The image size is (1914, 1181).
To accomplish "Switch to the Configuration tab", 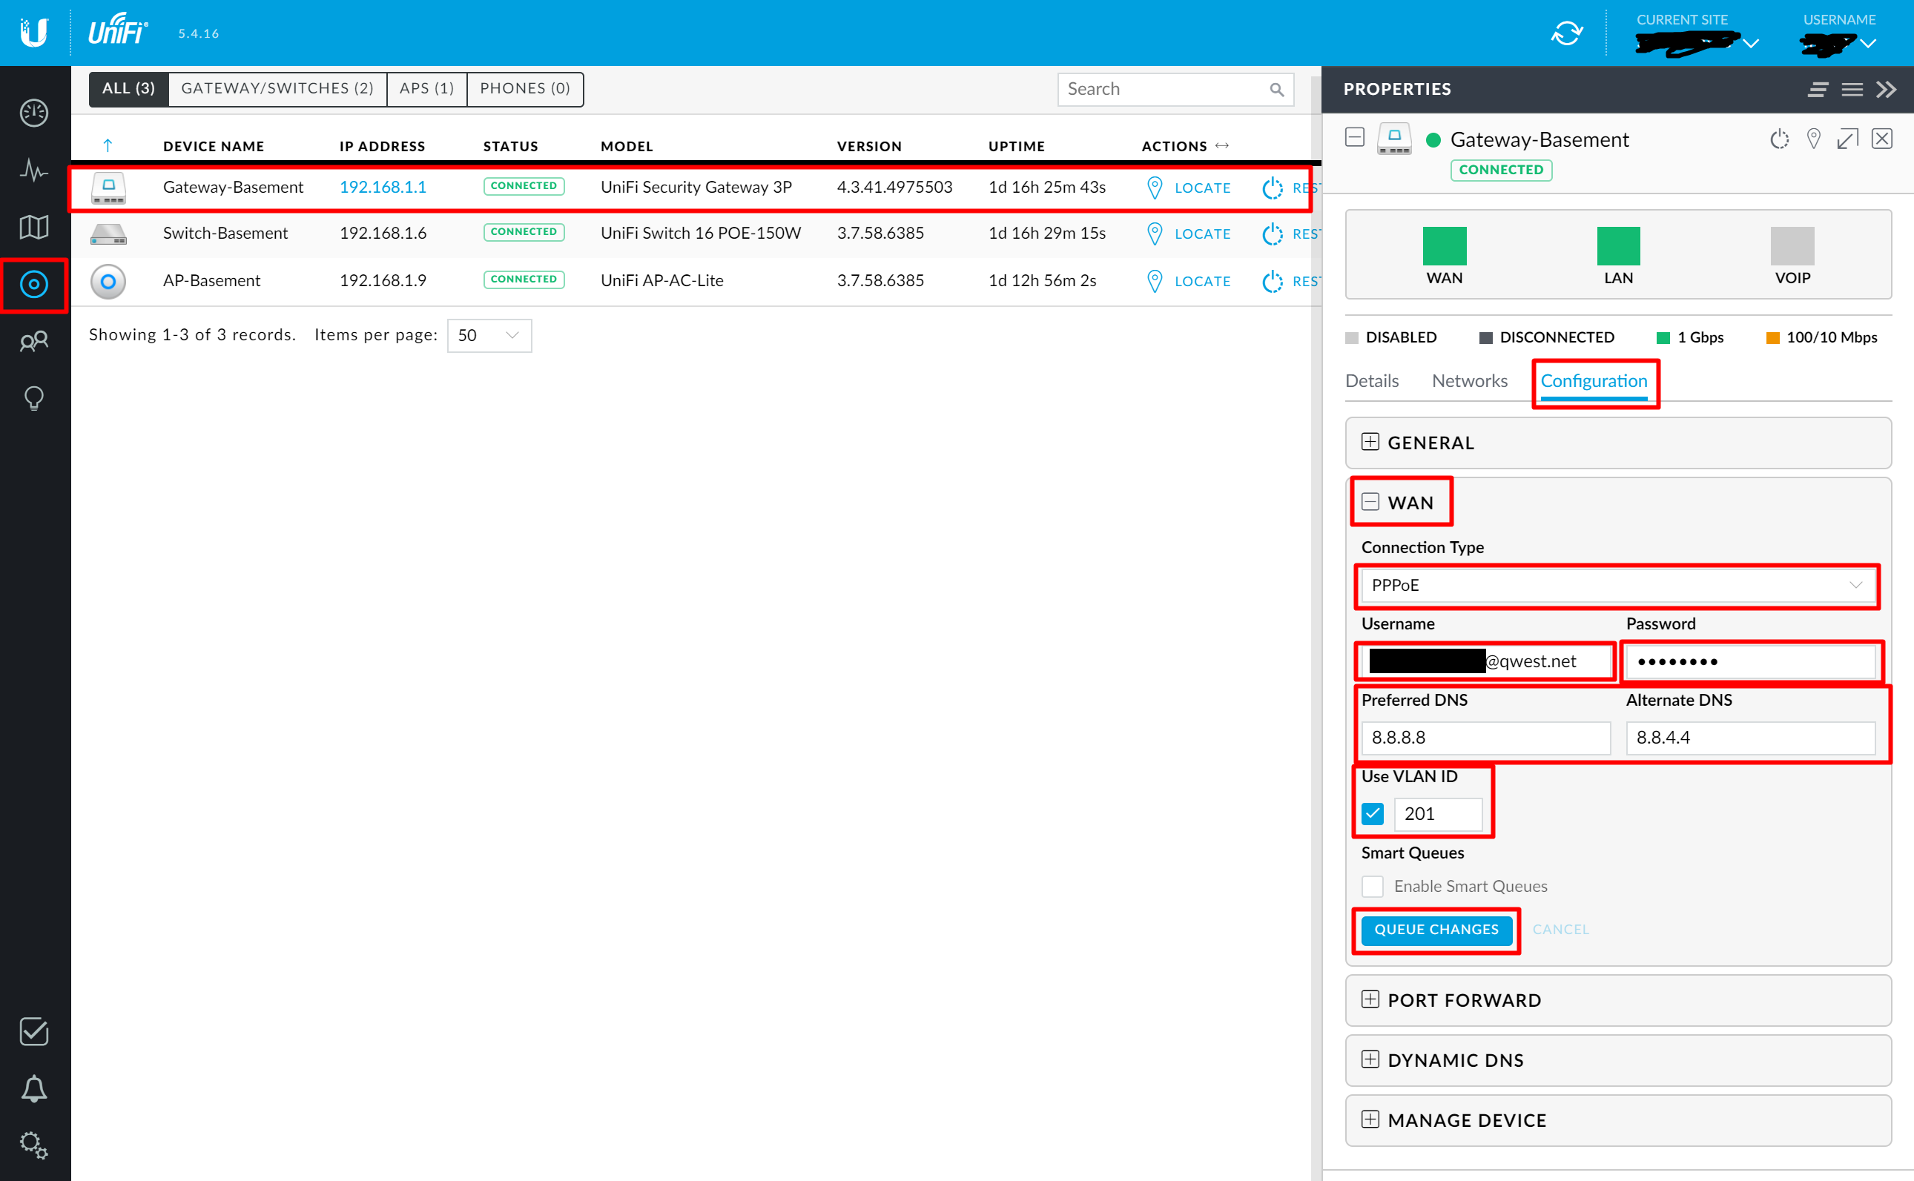I will pyautogui.click(x=1594, y=381).
